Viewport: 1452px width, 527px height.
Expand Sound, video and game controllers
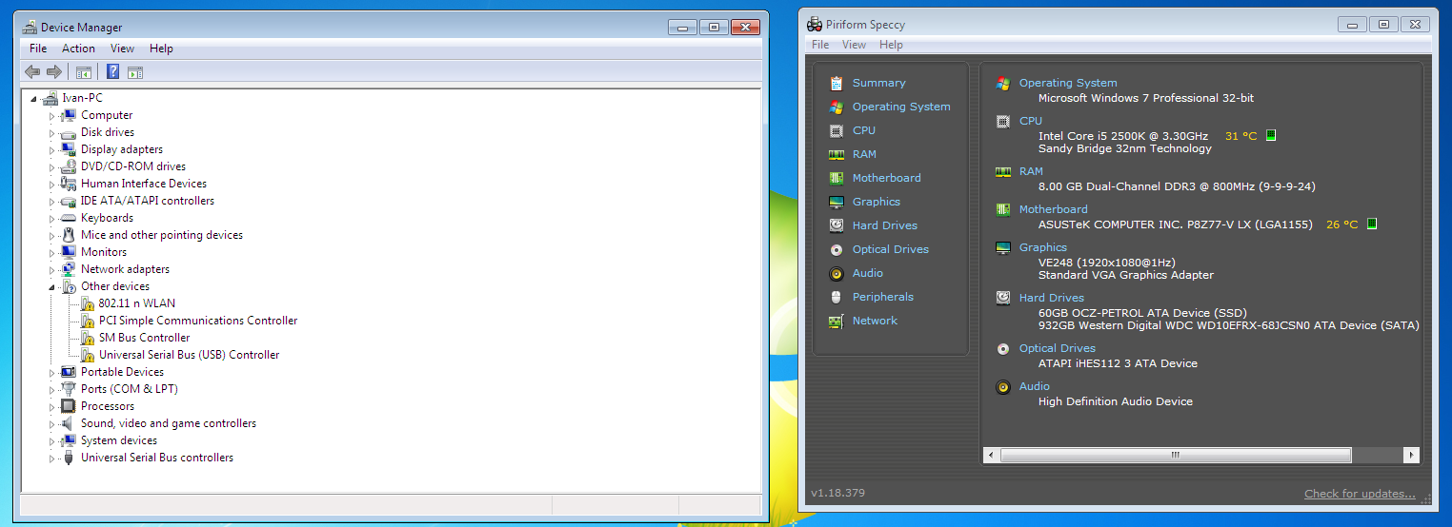point(52,423)
